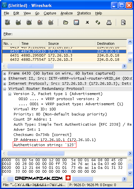
Task: Expand the Internet Protocol tree node
Action: point(4,84)
